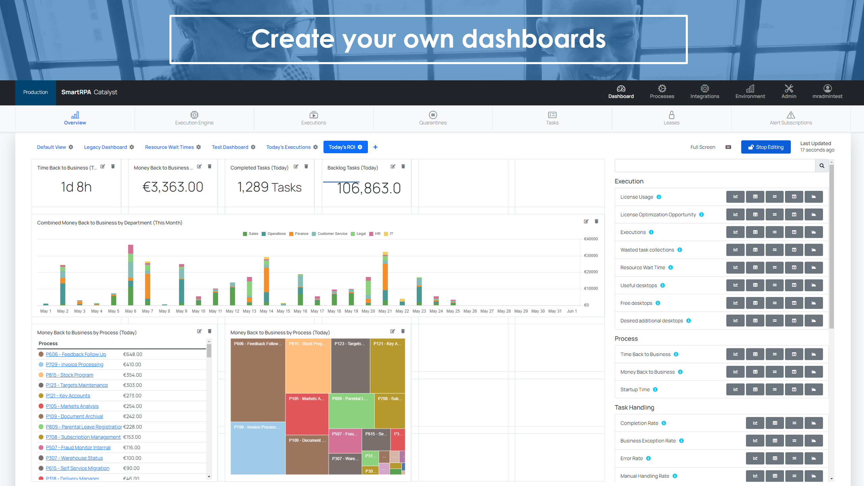Toggle the Finance series in chart legend
This screenshot has width=864, height=486.
299,234
